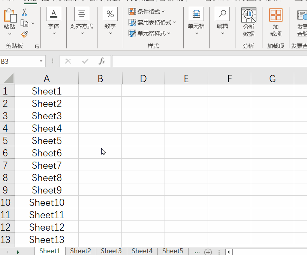This screenshot has width=307, height=255.
Task: Select cell containing Sheet6
Action: coord(46,153)
